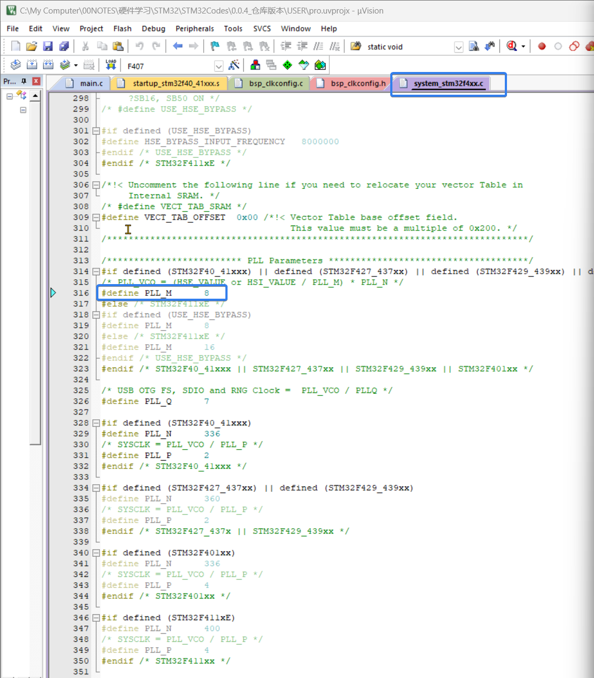Open Options for Target magic wand icon
This screenshot has width=594, height=678.
tap(234, 65)
